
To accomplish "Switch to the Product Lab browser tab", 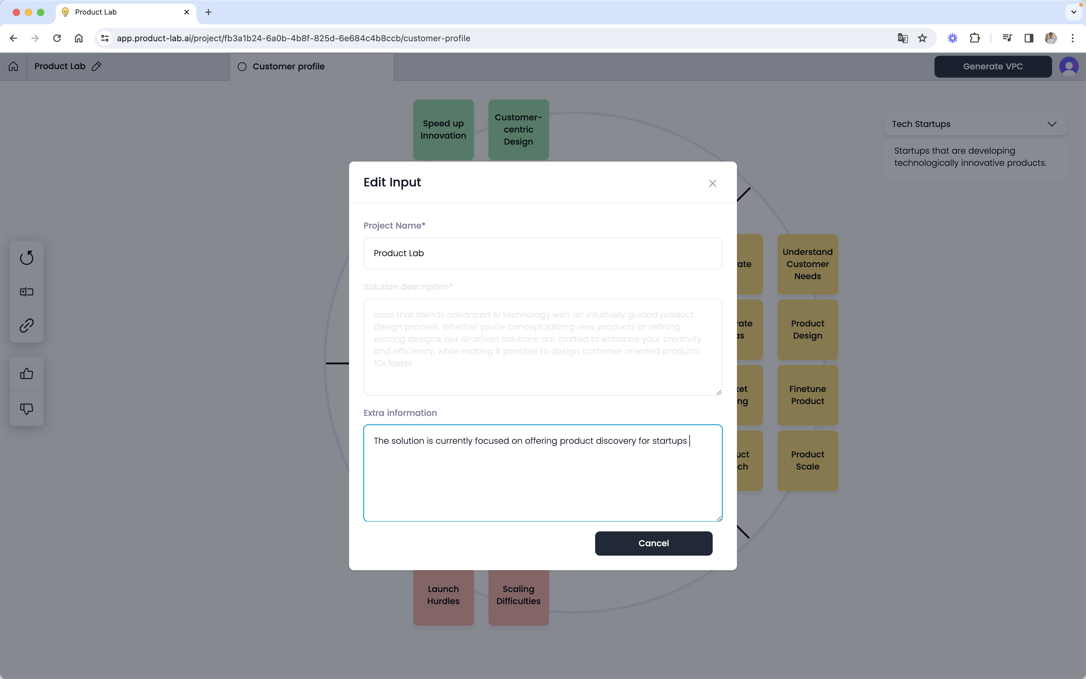I will tap(121, 12).
